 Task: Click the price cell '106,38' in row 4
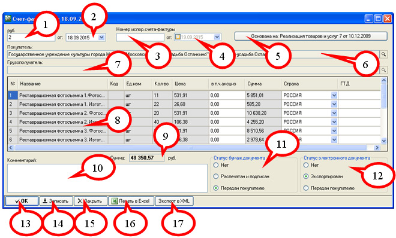click(191, 122)
